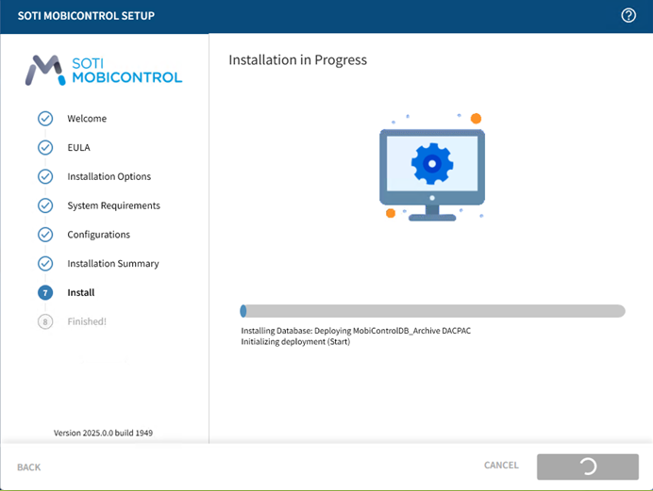Click the step 8 Finished circle icon
The width and height of the screenshot is (653, 491).
click(45, 321)
